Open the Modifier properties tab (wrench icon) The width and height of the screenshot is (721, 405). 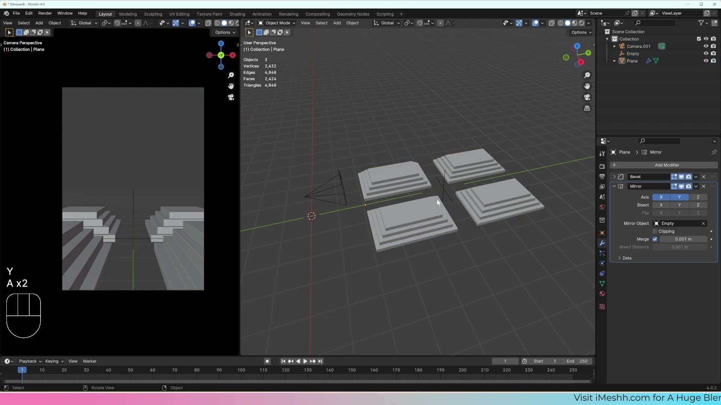(x=602, y=243)
